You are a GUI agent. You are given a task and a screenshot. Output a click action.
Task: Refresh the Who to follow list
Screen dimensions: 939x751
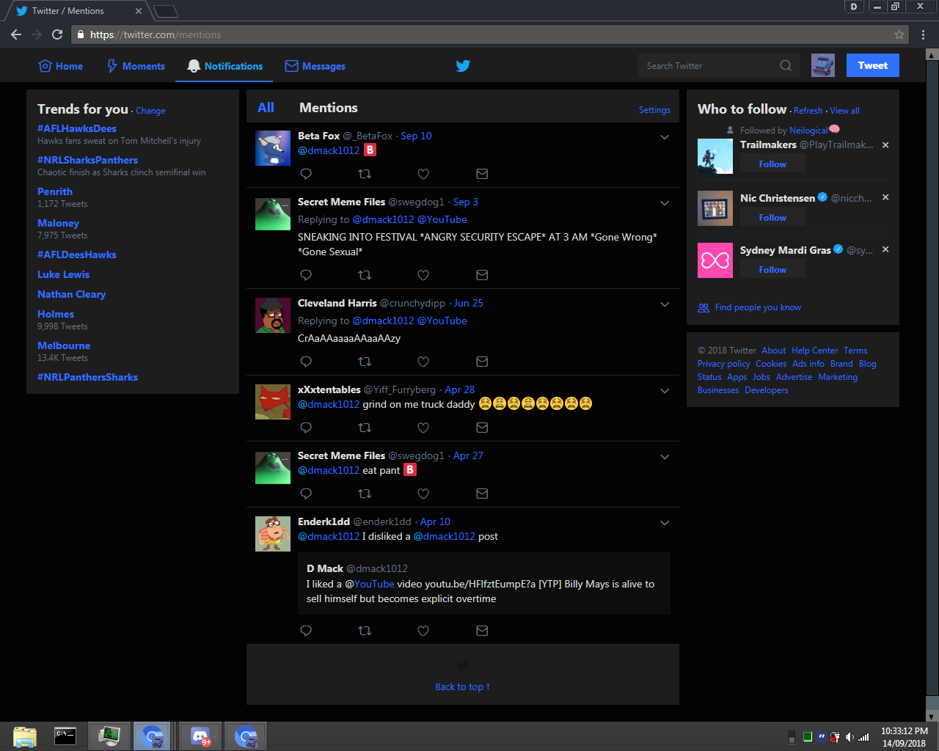[808, 111]
